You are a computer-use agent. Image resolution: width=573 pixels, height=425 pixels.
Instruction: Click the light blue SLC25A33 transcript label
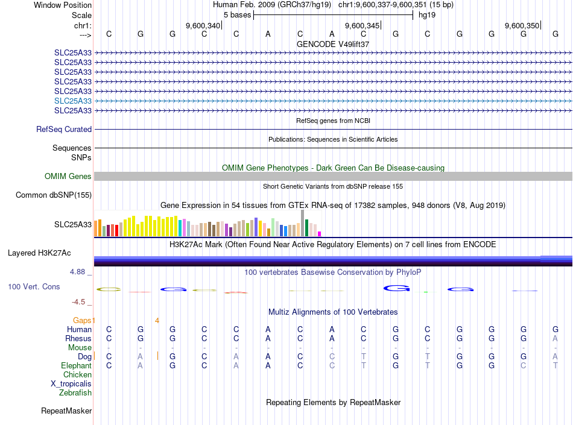coord(73,101)
